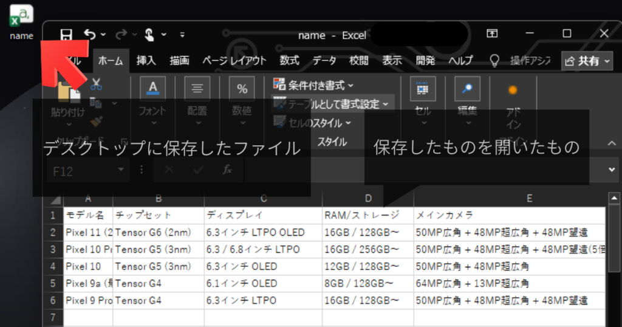Select row 1 header
Screen dimensions: 622x327
[53, 216]
